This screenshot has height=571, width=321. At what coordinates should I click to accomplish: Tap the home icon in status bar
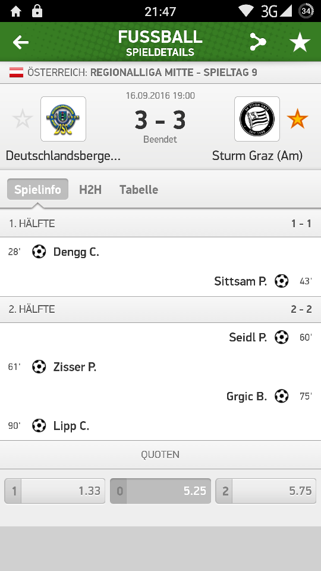[16, 11]
